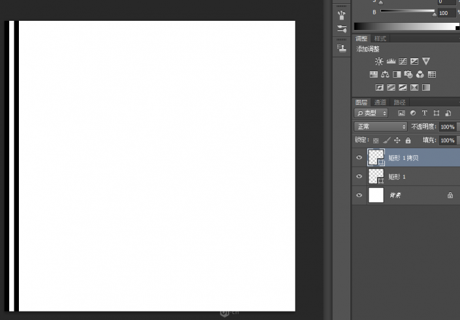The height and width of the screenshot is (320, 460).
Task: Click the Channel Mixer adjustment icon
Action: coord(420,74)
